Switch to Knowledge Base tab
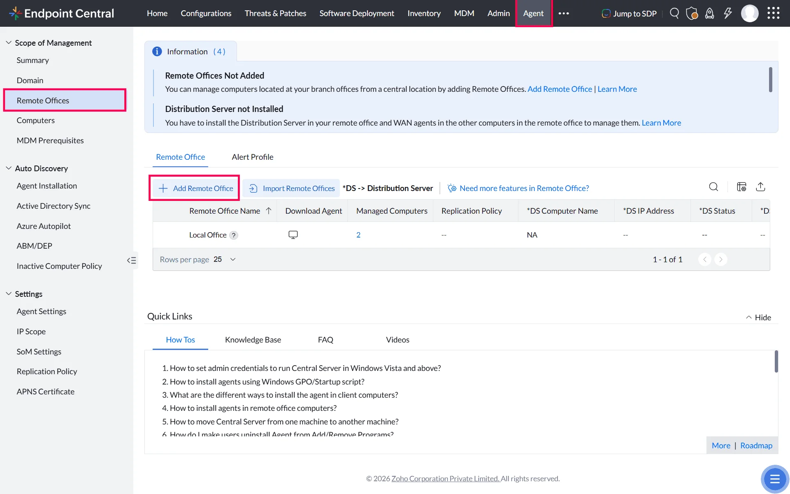This screenshot has width=790, height=494. pyautogui.click(x=253, y=340)
